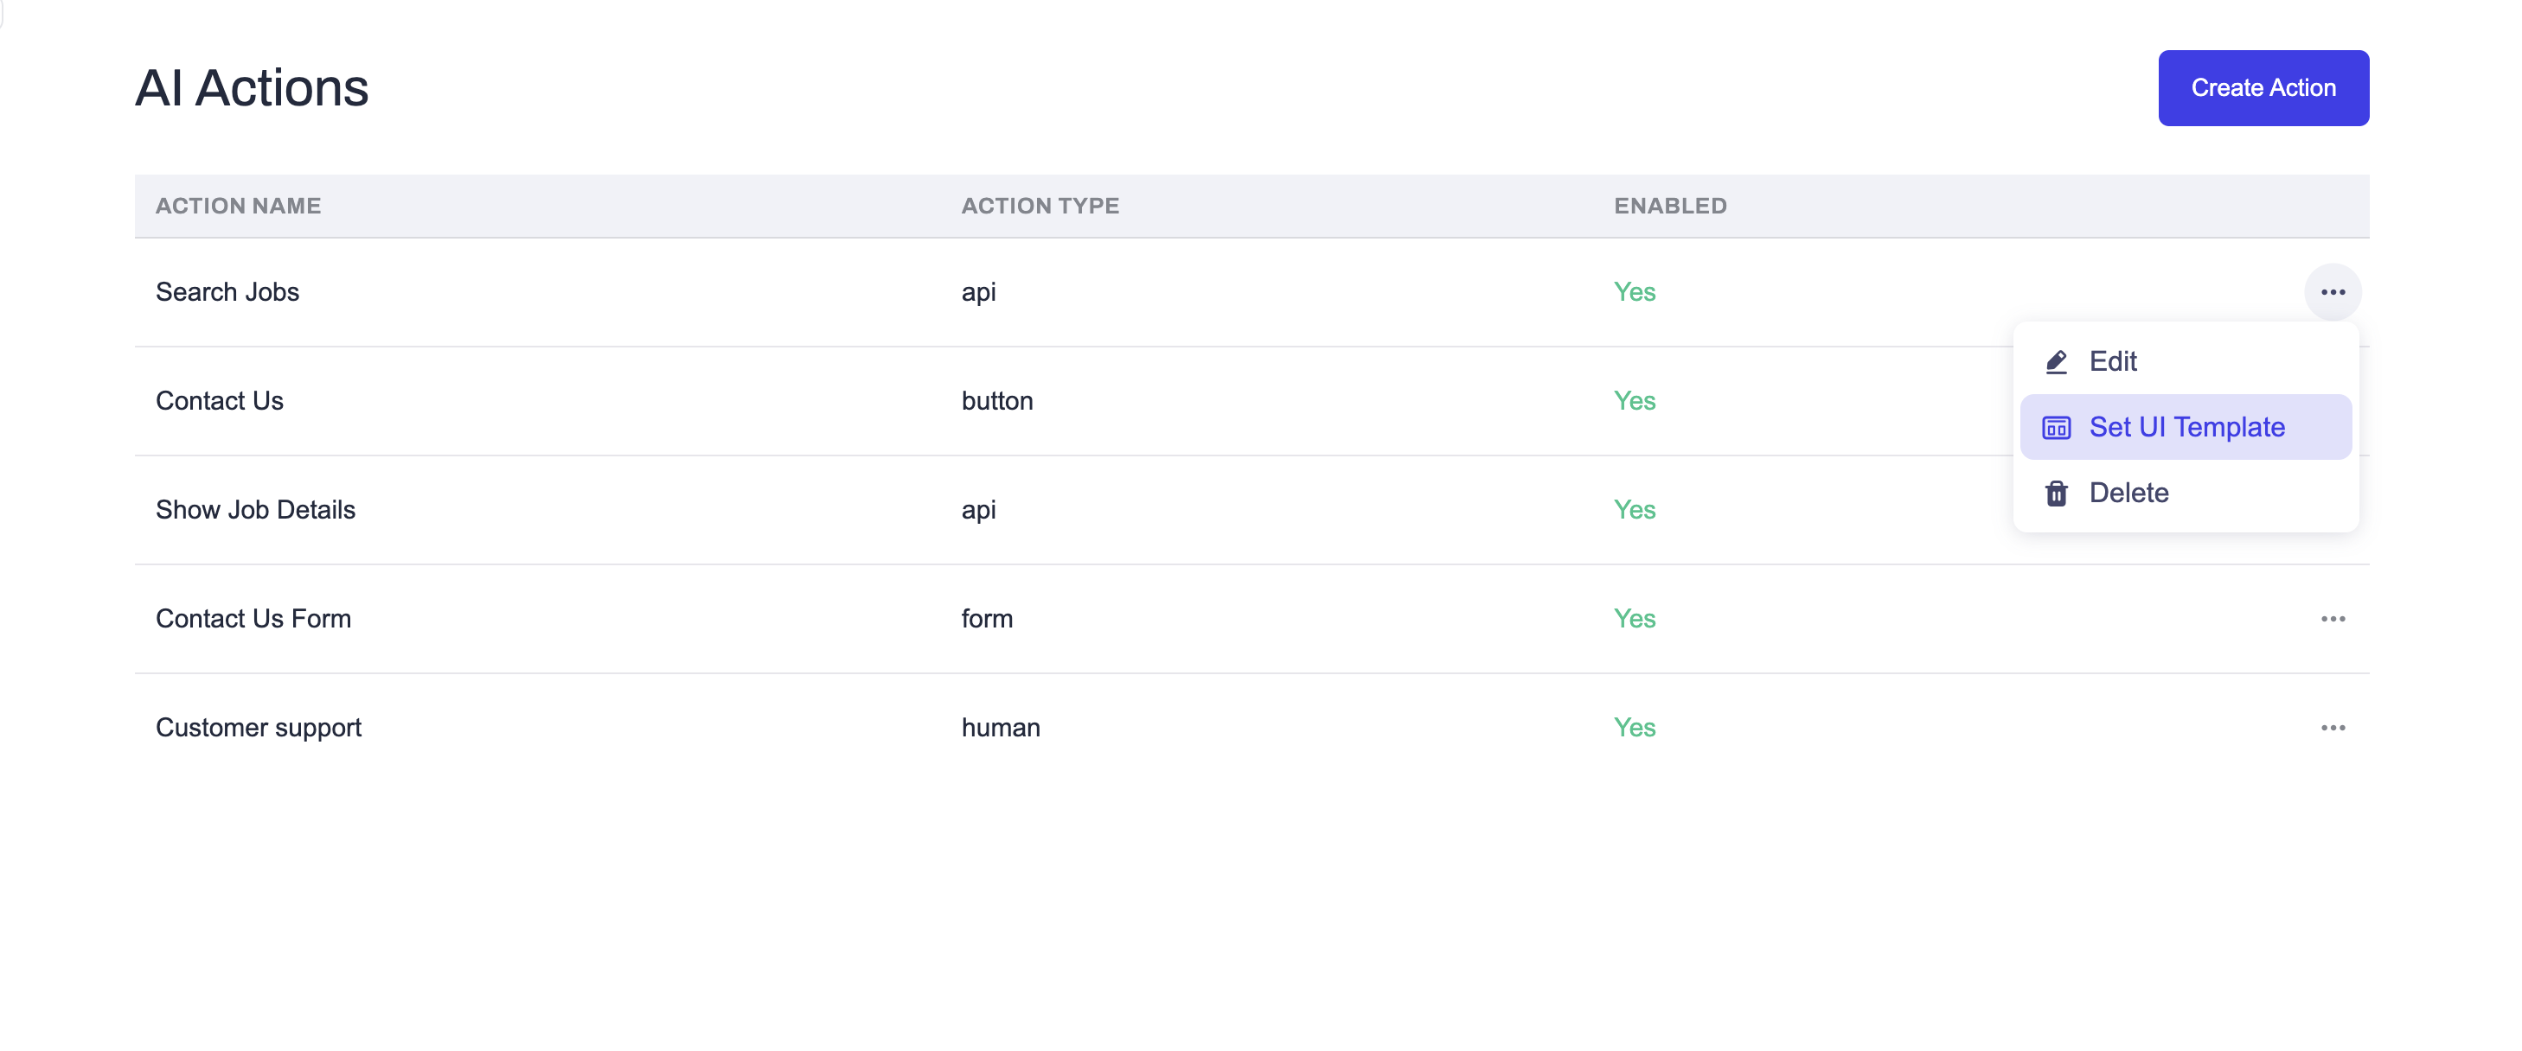Screen dimensions: 2522x1051
Task: Choose Set UI Template from the menu
Action: pyautogui.click(x=2187, y=427)
